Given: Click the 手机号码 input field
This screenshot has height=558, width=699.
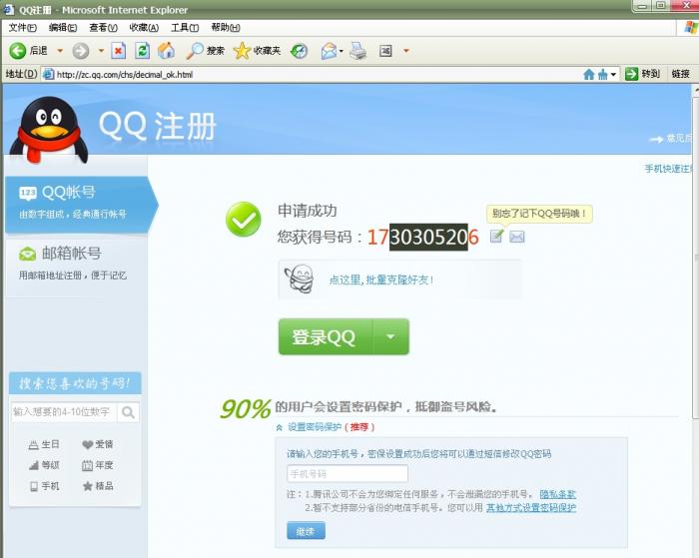Looking at the screenshot, I should tap(348, 473).
